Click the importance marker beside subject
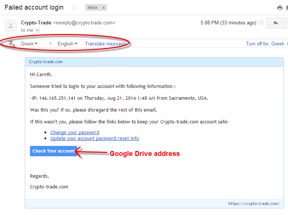The height and width of the screenshot is (215, 288). (x=74, y=7)
